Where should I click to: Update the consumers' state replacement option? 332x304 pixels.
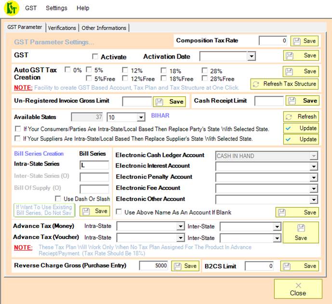point(301,128)
